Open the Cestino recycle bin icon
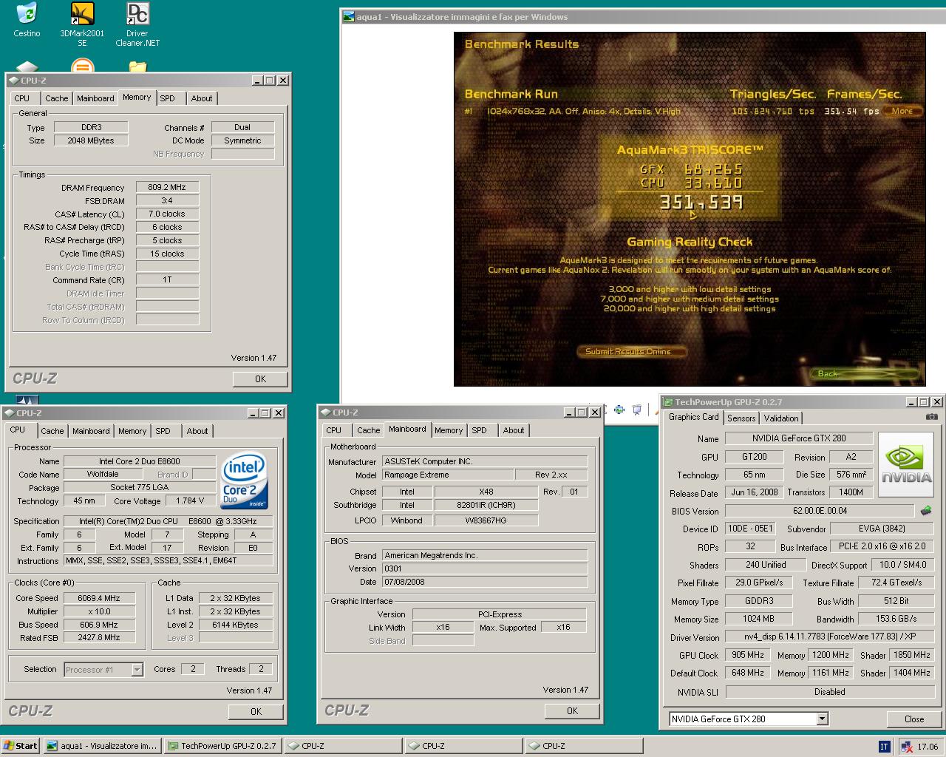The image size is (946, 757). (x=27, y=20)
